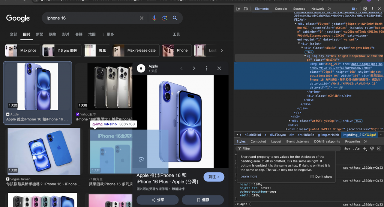Open three-dot menu in image preview

pyautogui.click(x=207, y=68)
